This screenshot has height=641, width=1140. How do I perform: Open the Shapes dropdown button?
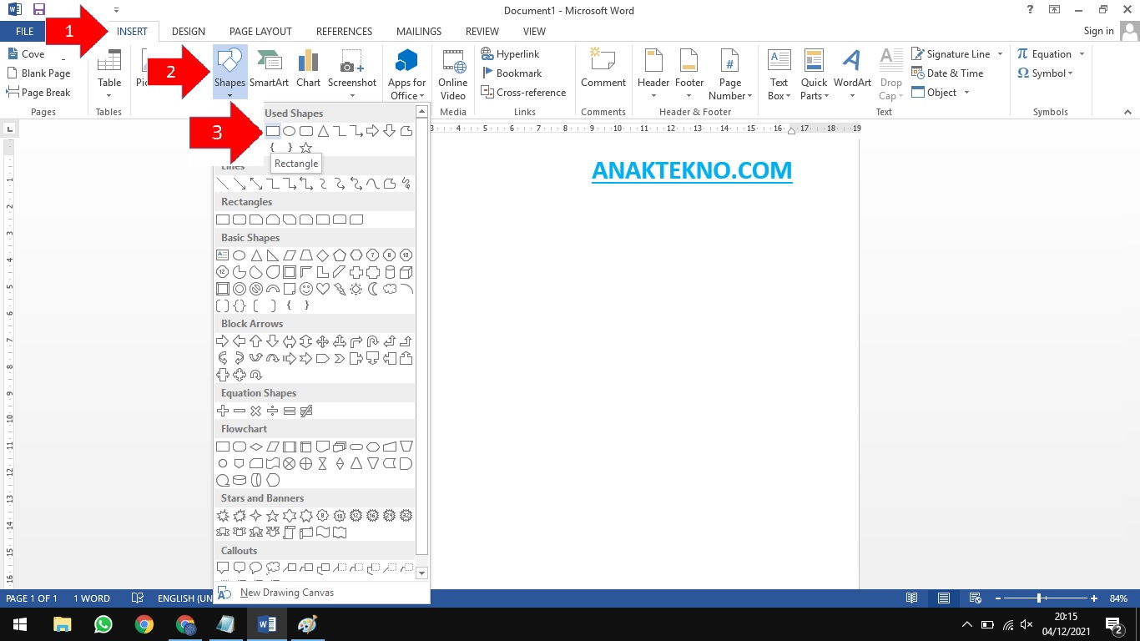[x=230, y=72]
